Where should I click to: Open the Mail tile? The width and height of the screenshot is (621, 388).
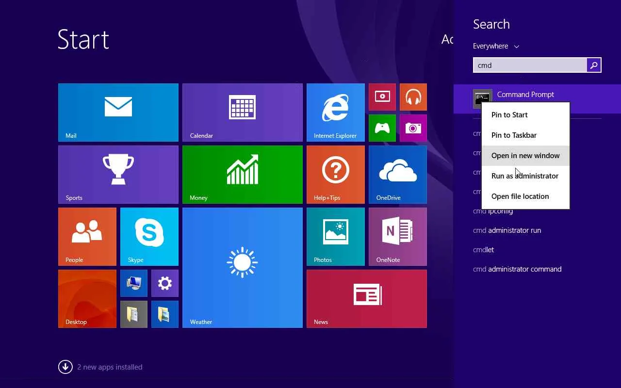point(118,113)
